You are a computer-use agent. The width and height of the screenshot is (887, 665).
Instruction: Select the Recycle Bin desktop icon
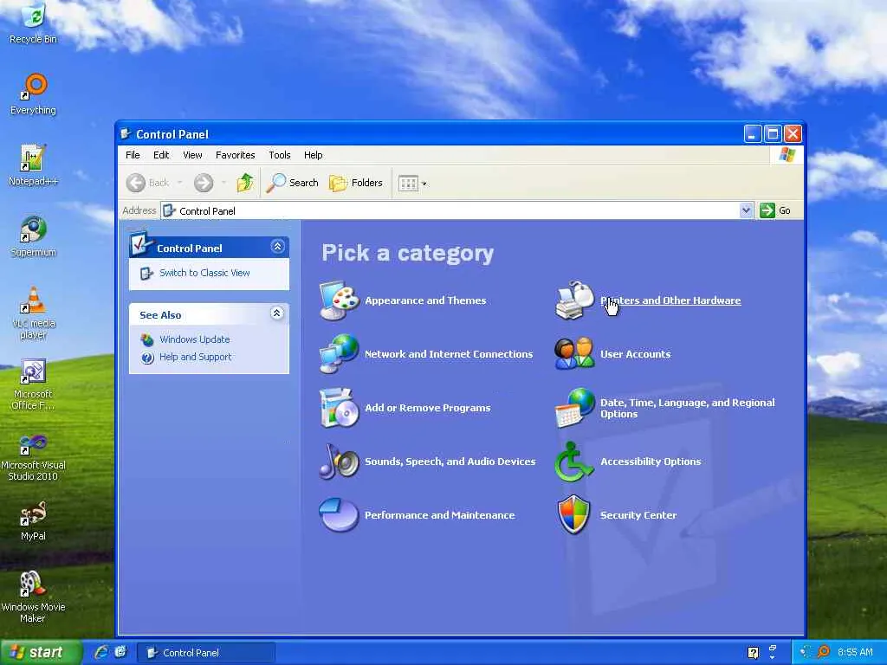click(x=34, y=23)
